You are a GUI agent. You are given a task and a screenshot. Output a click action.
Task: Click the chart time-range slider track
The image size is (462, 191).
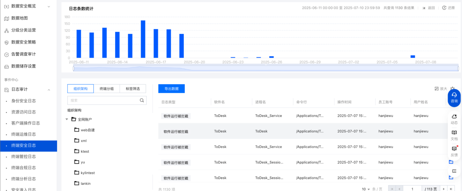click(266, 68)
